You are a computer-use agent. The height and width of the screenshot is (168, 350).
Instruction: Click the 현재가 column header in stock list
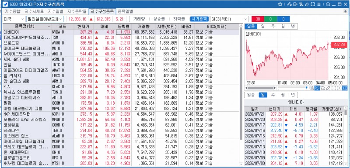(83, 27)
